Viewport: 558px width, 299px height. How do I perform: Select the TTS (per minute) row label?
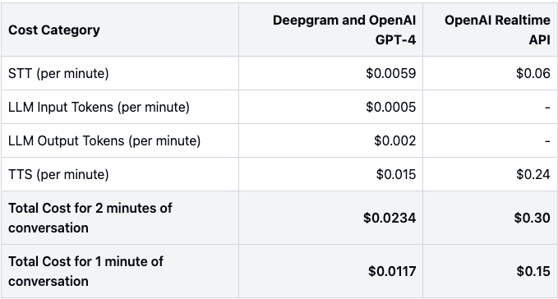(x=58, y=175)
